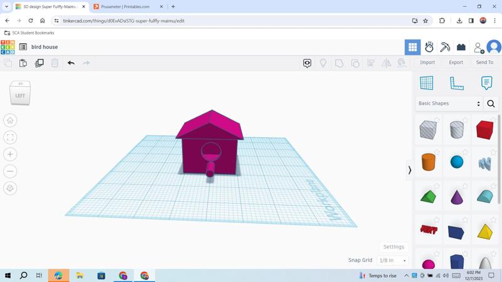502x282 pixels.
Task: Select the Ruler tool
Action: click(456, 83)
